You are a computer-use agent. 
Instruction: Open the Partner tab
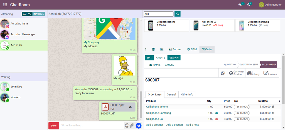175,49
